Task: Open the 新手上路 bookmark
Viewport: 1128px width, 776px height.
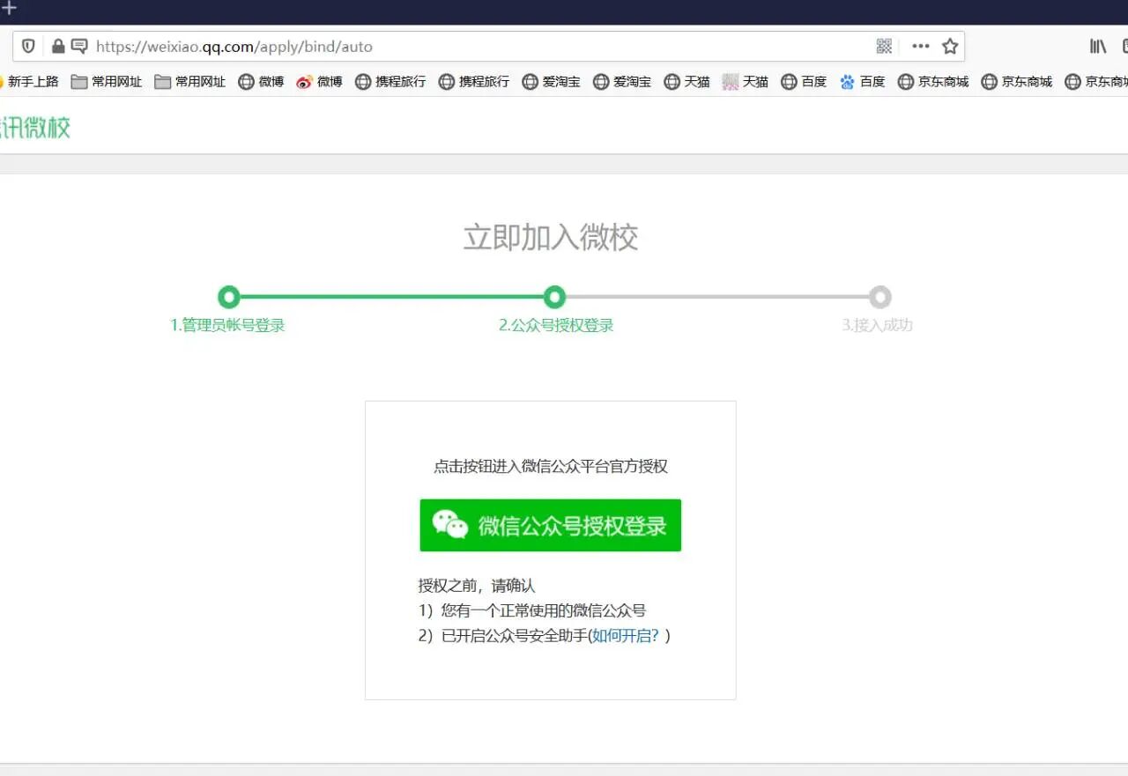Action: point(28,81)
